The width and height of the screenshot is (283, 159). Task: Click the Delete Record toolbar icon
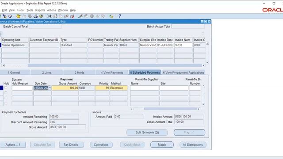click(72, 16)
